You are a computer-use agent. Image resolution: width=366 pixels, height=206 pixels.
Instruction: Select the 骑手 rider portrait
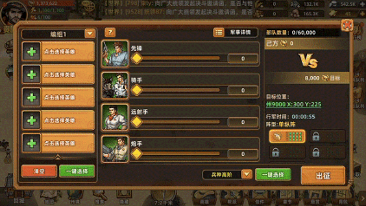[x=115, y=85]
